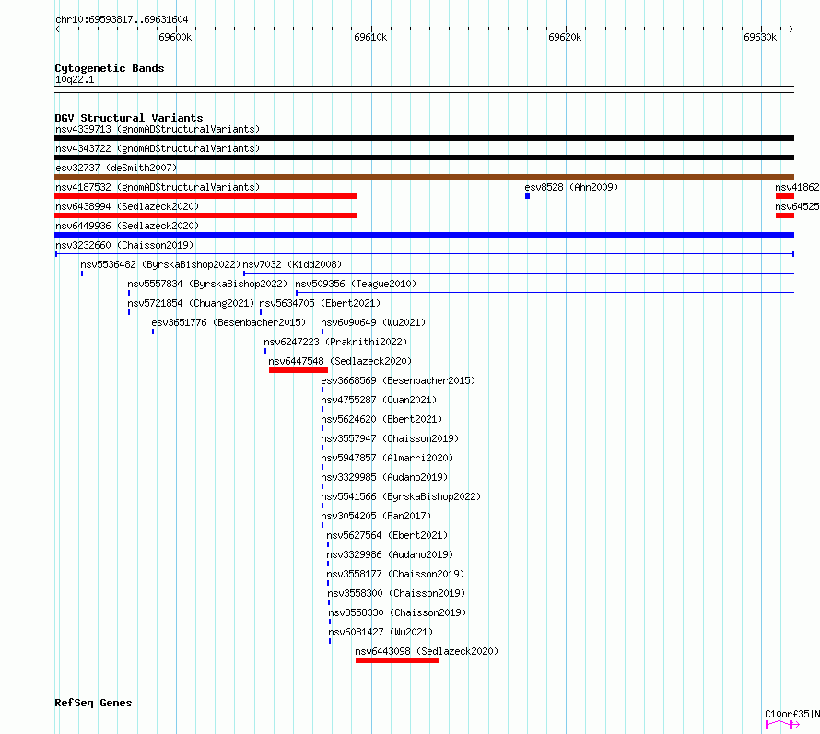Select nsv5627564 (Ebert2021) label

[x=387, y=535]
